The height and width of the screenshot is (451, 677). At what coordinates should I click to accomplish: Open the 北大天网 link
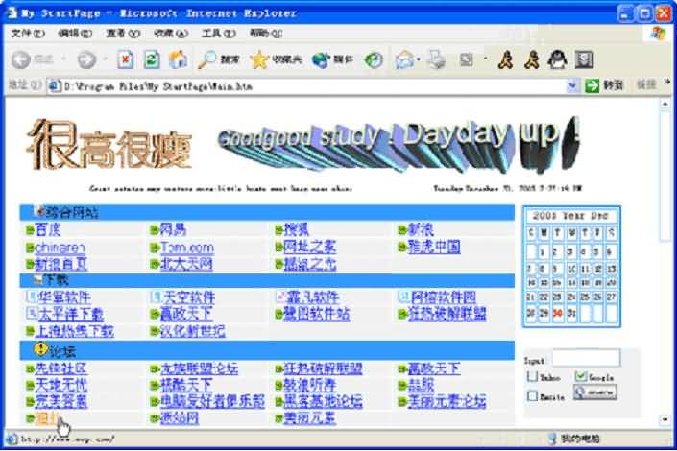click(x=186, y=264)
